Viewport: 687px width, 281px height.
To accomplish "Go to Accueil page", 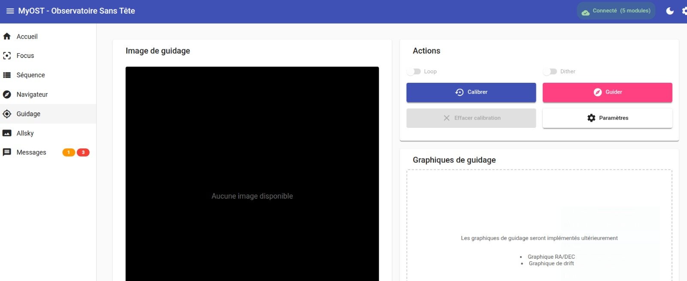I will pos(48,36).
